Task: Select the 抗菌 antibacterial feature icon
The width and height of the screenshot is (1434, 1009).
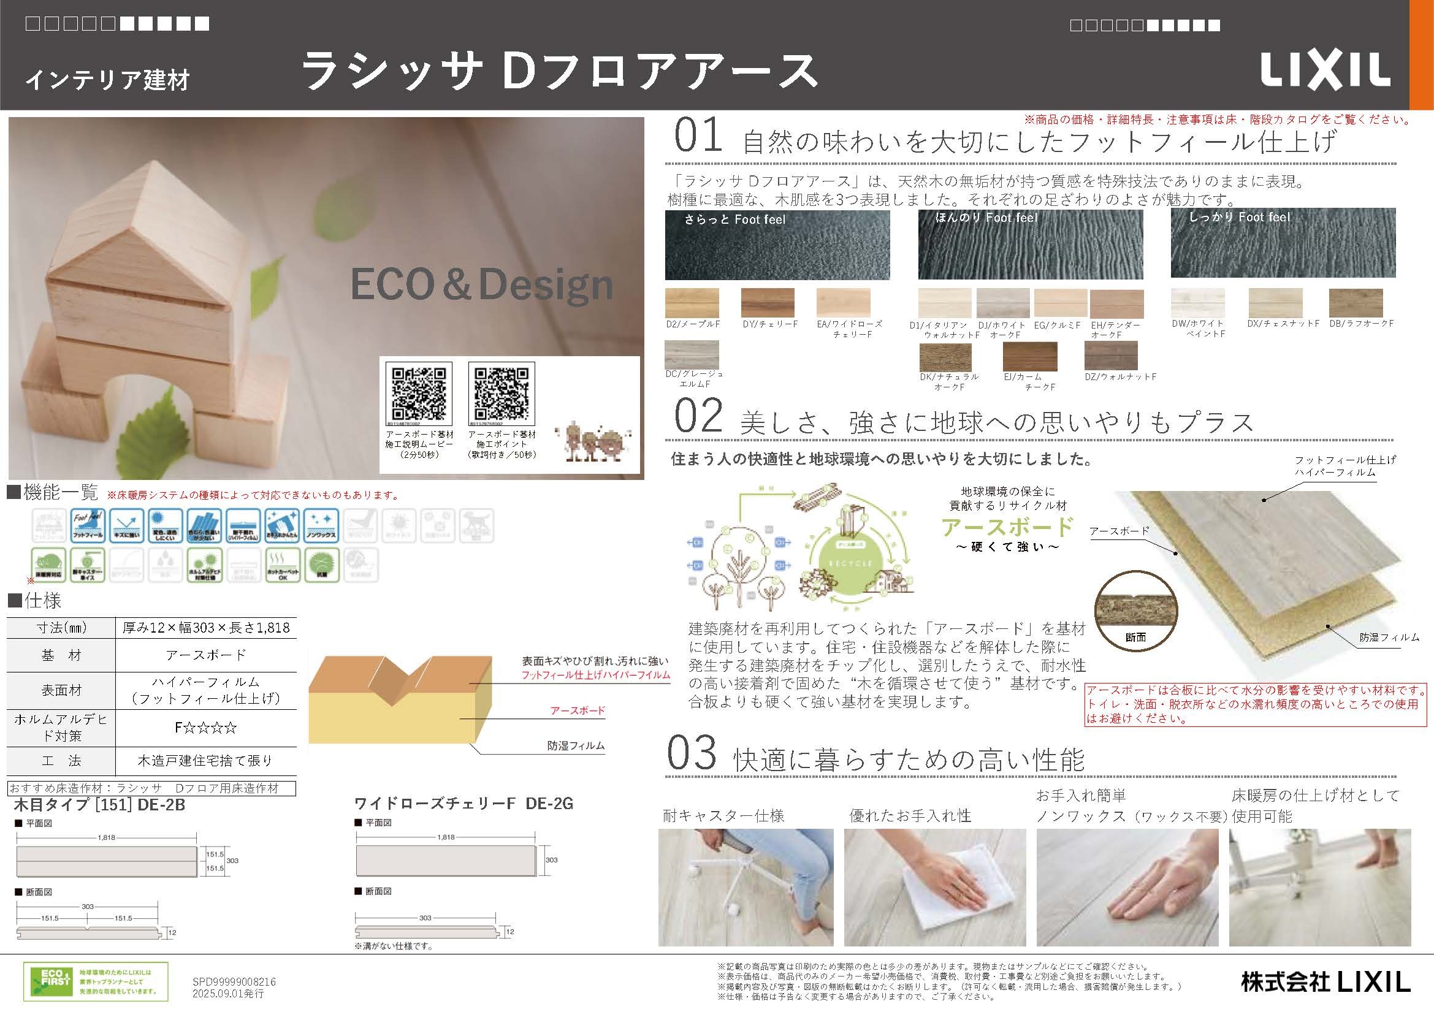Action: click(x=322, y=565)
